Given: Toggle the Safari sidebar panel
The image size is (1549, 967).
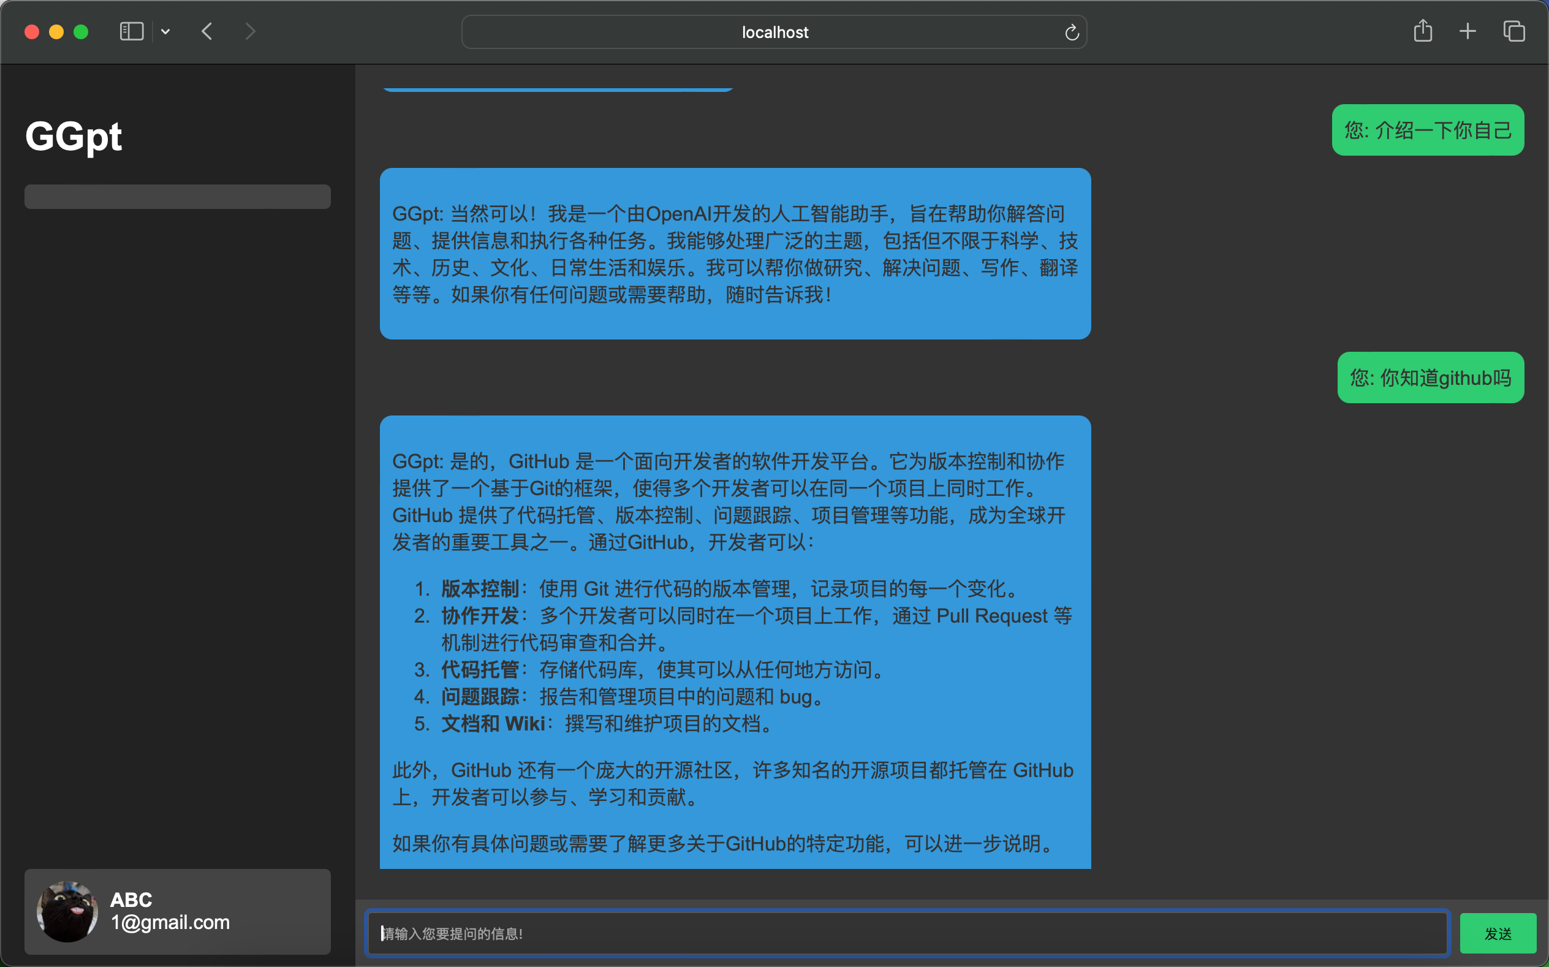Looking at the screenshot, I should click(131, 31).
